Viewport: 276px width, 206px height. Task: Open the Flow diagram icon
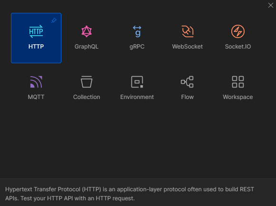click(187, 82)
